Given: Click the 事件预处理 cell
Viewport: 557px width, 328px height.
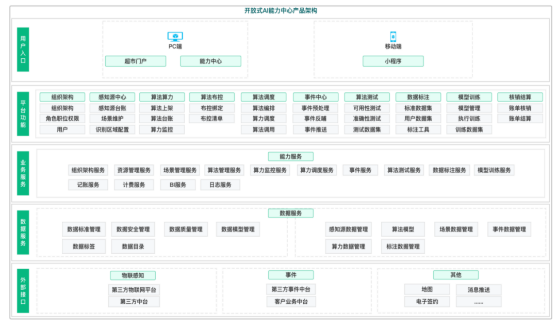Looking at the screenshot, I should [316, 108].
